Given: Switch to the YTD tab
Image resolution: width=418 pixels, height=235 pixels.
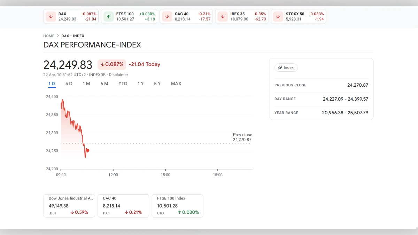Looking at the screenshot, I should click(123, 84).
